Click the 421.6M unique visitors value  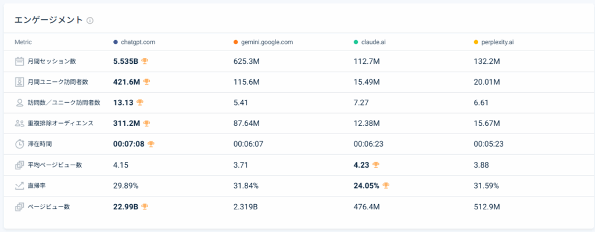click(x=127, y=82)
